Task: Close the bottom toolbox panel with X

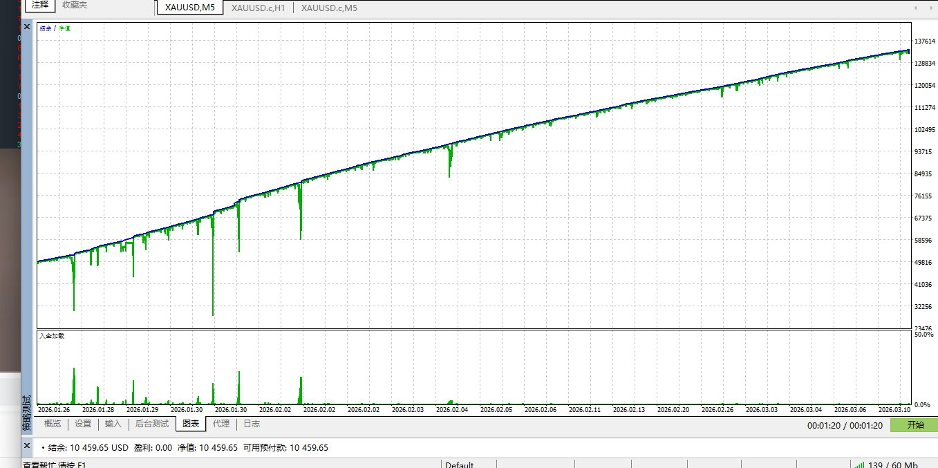Action: point(27,447)
